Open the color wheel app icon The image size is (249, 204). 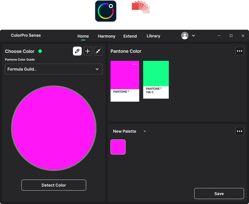tap(106, 11)
